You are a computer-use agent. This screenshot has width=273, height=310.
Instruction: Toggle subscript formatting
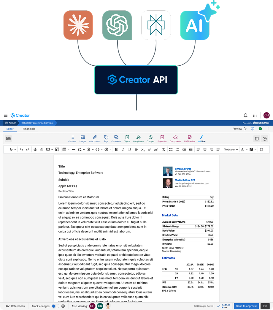pyautogui.click(x=143, y=150)
